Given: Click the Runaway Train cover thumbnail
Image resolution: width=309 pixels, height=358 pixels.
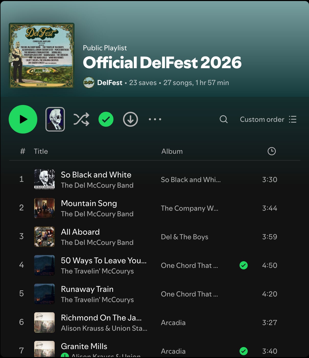Looking at the screenshot, I should click(44, 294).
